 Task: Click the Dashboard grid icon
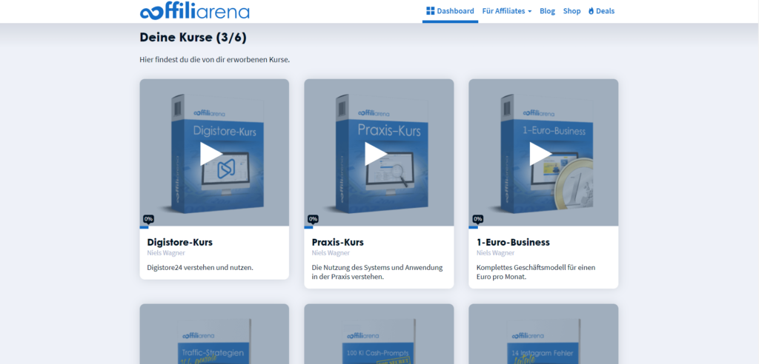coord(431,10)
